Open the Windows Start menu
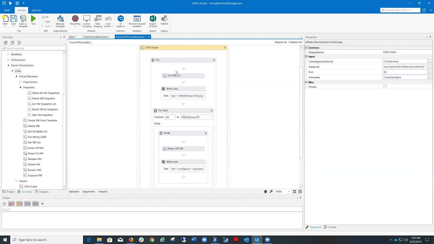 (x=5, y=240)
